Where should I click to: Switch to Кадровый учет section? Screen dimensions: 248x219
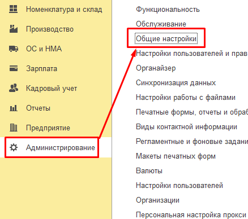click(x=52, y=88)
